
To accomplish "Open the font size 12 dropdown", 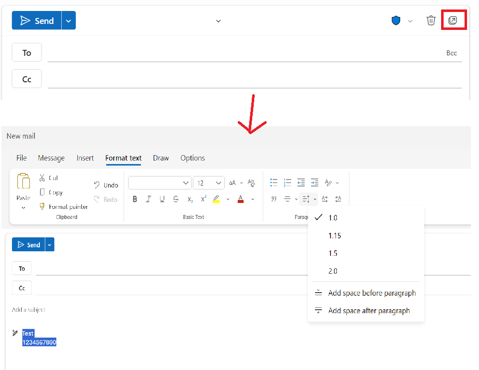I will pyautogui.click(x=209, y=183).
